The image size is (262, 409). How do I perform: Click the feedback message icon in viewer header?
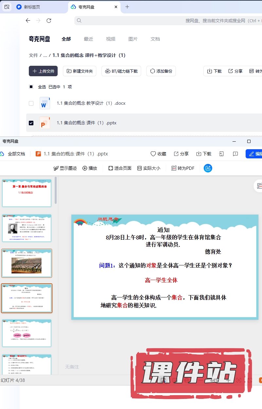pos(235,154)
